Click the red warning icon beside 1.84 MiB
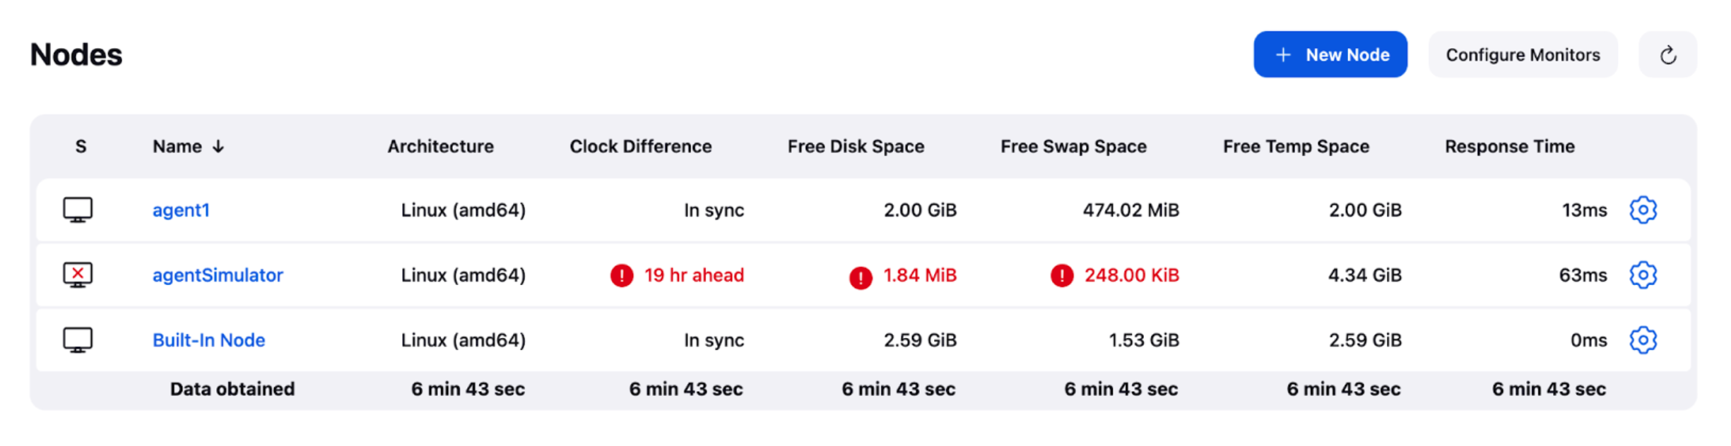This screenshot has width=1731, height=446. [861, 277]
